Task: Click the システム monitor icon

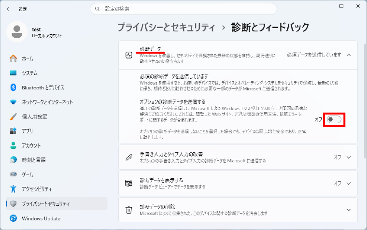Action: (x=14, y=73)
